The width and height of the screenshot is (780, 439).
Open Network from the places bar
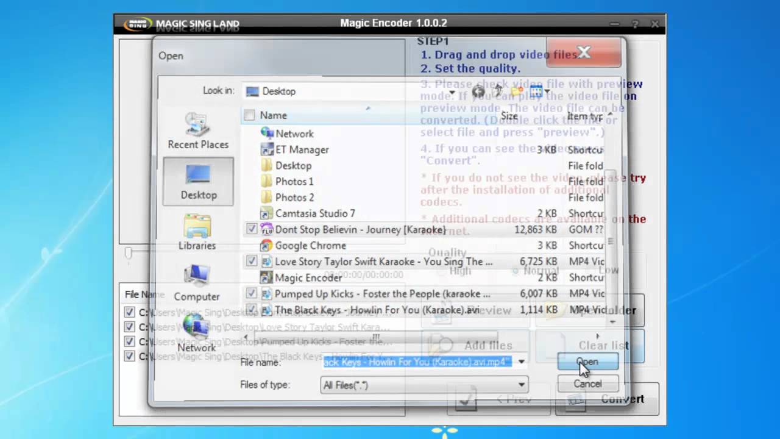pos(196,332)
